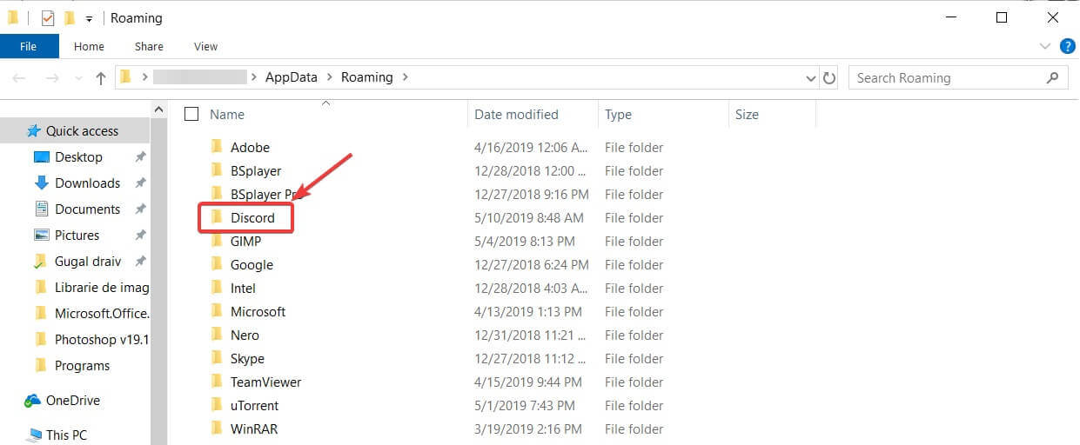Click the Forward navigation arrow
The height and width of the screenshot is (445, 1080).
[x=51, y=78]
